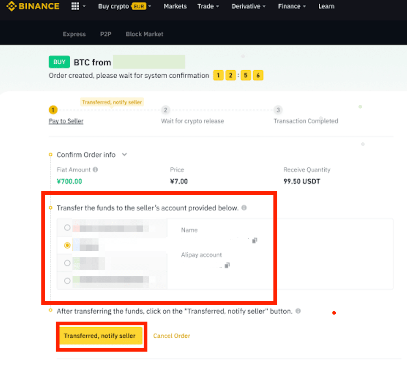Screen dimensions: 407x365
Task: Open the Derivative dropdown menu
Action: point(248,6)
